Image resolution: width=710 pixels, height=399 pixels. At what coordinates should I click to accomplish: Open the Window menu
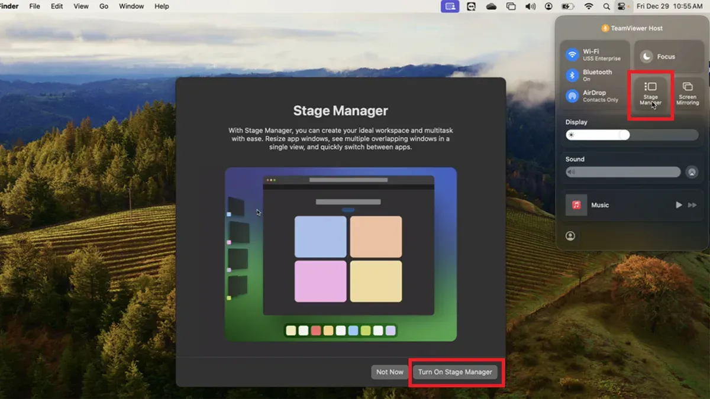coord(131,7)
